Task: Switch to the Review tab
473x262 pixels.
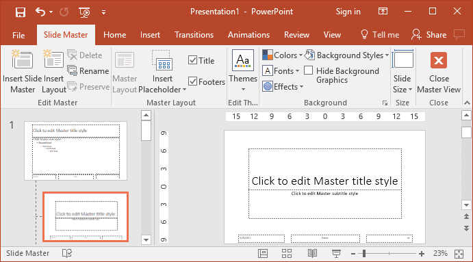Action: (296, 35)
